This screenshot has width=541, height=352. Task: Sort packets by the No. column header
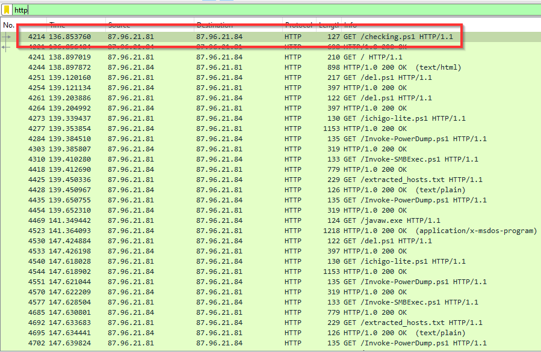pyautogui.click(x=8, y=25)
